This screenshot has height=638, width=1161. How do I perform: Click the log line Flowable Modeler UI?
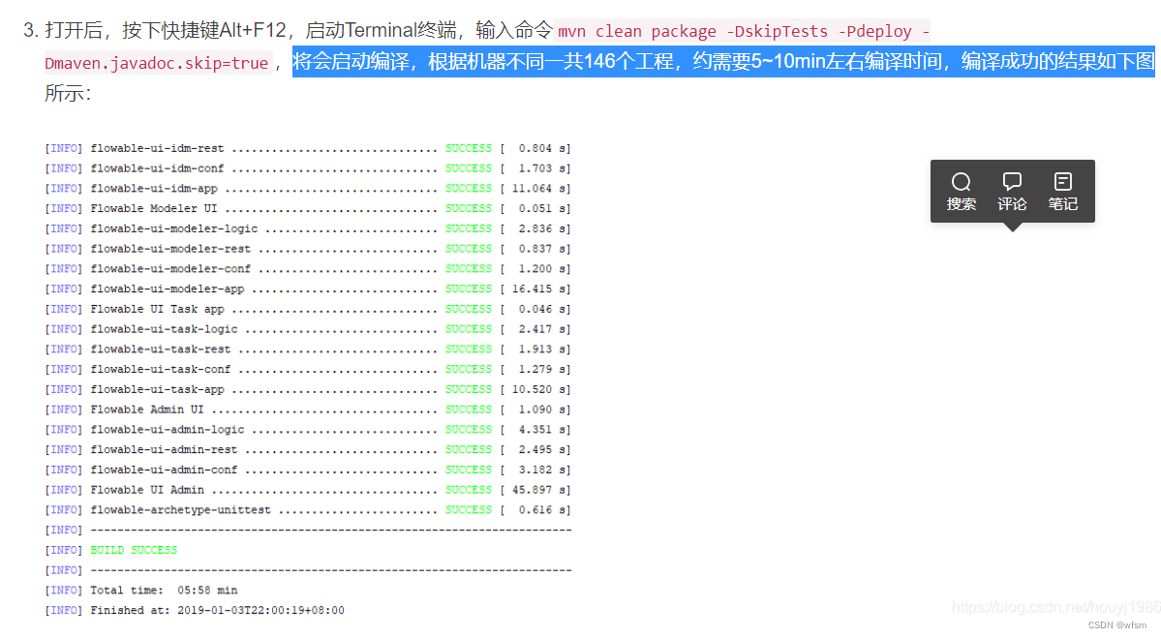click(x=307, y=209)
